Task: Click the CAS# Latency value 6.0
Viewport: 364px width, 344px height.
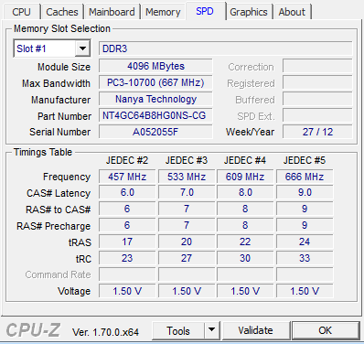Action: click(x=127, y=193)
